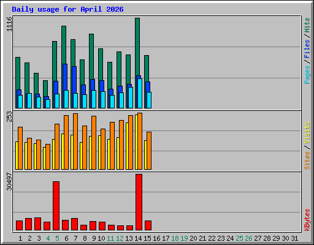Click the red KBytes bar for day 3
This screenshot has width=314, height=245.
pyautogui.click(x=37, y=224)
